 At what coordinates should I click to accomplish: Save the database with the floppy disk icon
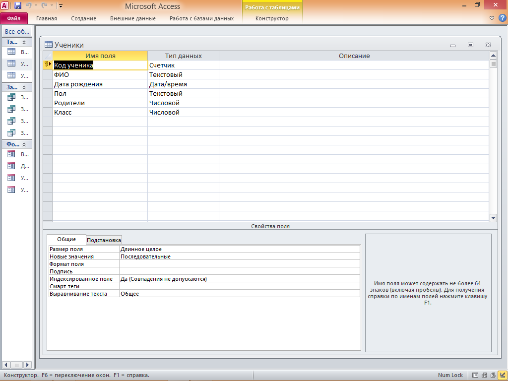18,5
